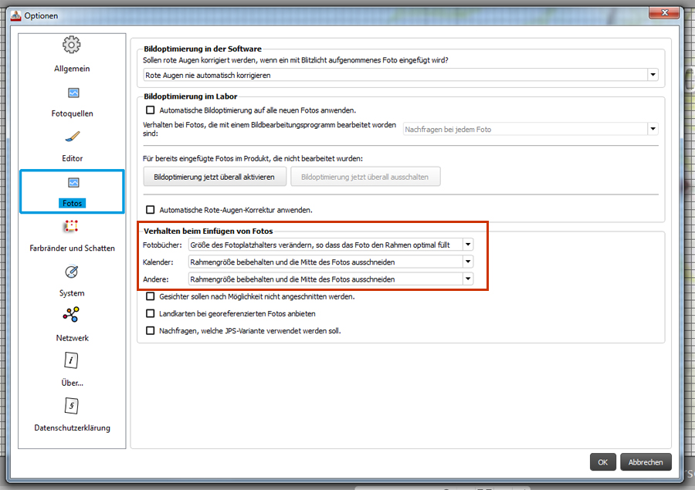The image size is (695, 490).
Task: Click the Bildoptimierung in der Software heading
Action: (202, 49)
